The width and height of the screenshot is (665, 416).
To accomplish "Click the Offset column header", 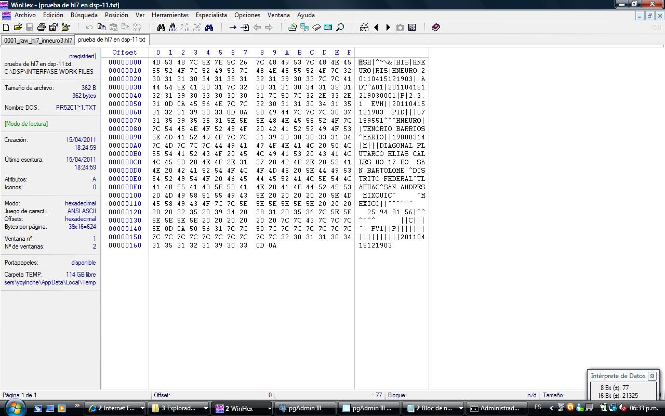I will 125,53.
